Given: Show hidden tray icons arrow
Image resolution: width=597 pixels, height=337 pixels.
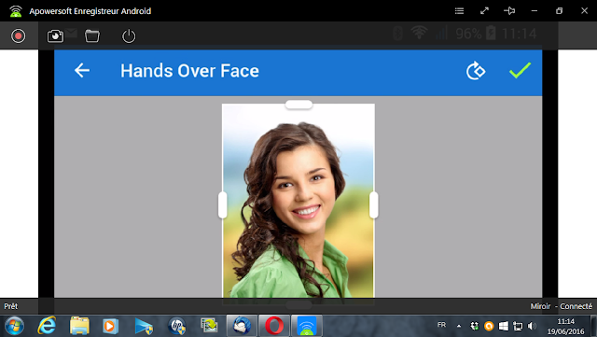Looking at the screenshot, I should pyautogui.click(x=459, y=326).
